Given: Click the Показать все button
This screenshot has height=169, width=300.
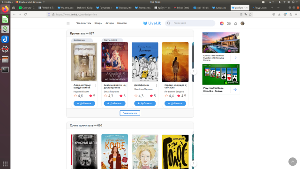Looking at the screenshot, I should (x=130, y=113).
